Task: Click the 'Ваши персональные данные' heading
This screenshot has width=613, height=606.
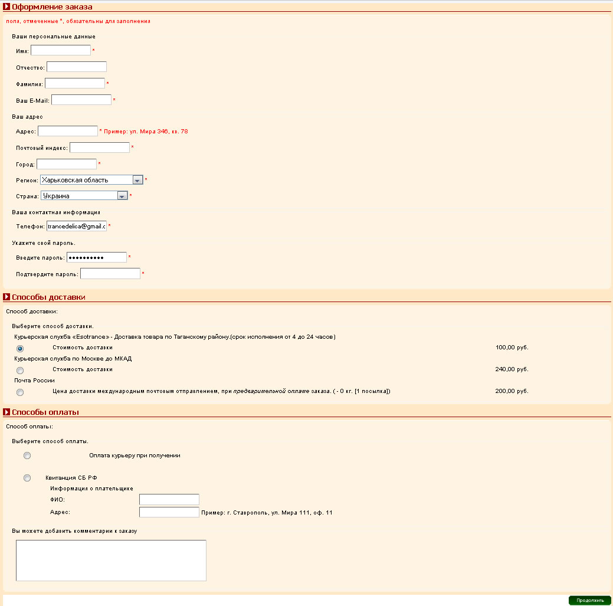Action: (54, 37)
